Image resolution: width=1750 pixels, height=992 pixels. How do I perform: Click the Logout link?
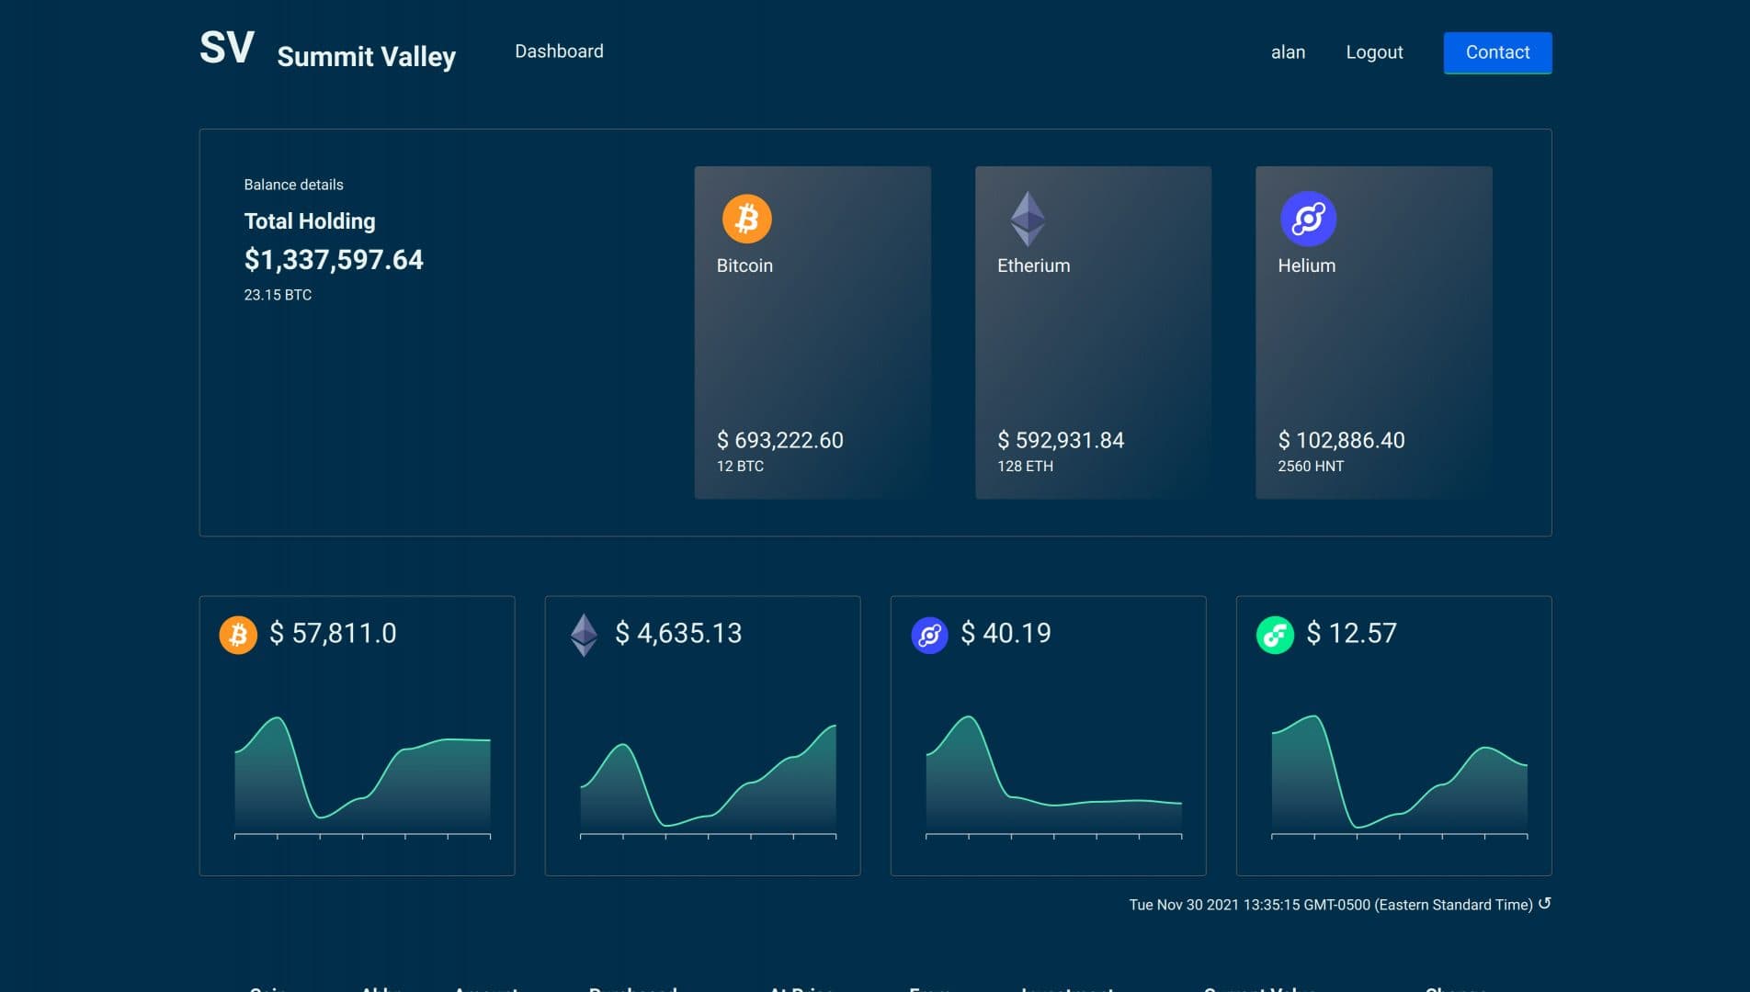tap(1374, 52)
